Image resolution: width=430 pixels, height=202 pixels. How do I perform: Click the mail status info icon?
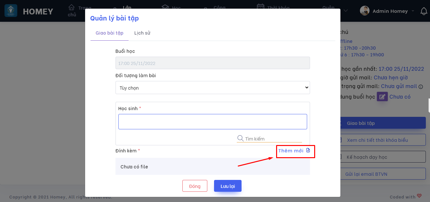[421, 86]
